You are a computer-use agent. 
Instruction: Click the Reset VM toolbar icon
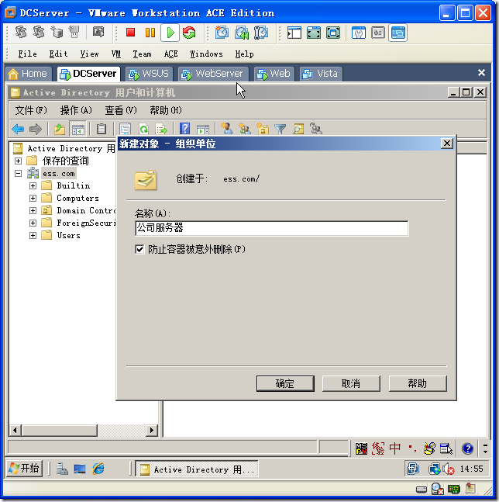pos(189,33)
